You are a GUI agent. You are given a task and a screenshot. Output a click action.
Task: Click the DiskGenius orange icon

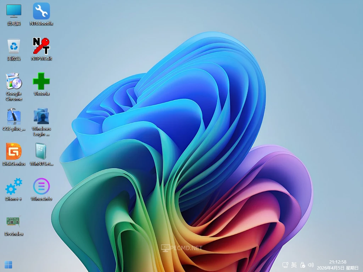pos(14,152)
